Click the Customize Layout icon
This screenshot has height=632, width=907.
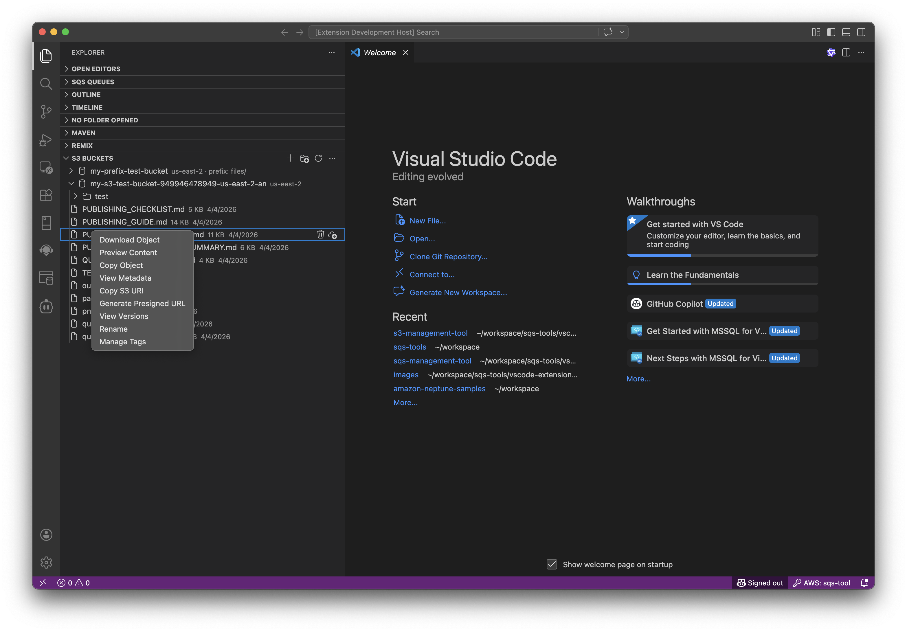(816, 32)
